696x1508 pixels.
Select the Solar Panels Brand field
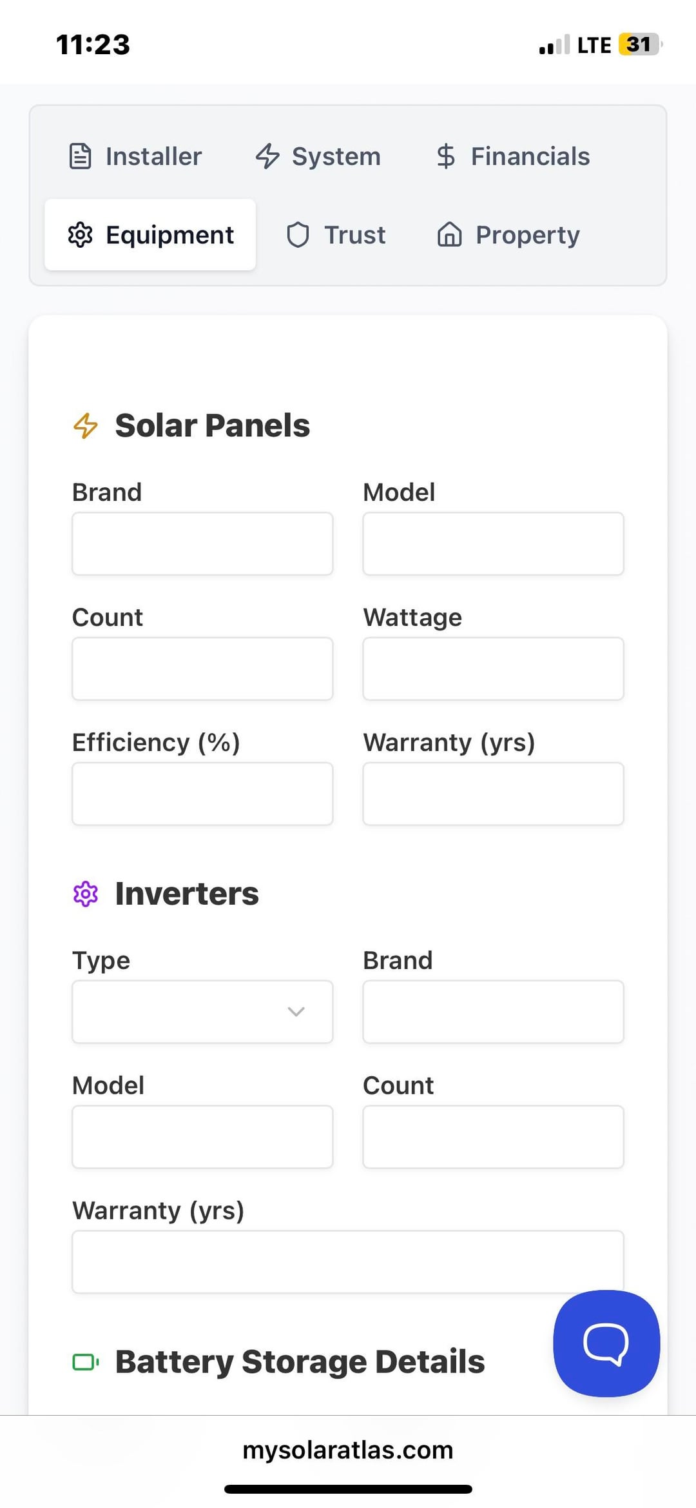tap(202, 544)
